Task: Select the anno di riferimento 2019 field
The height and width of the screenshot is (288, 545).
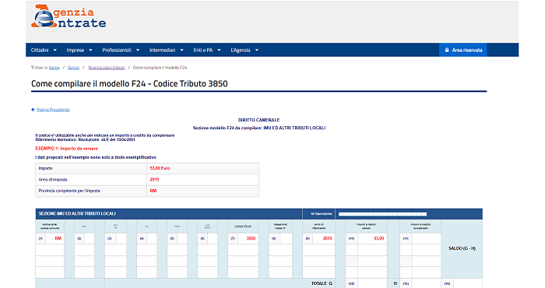Action: (323, 238)
